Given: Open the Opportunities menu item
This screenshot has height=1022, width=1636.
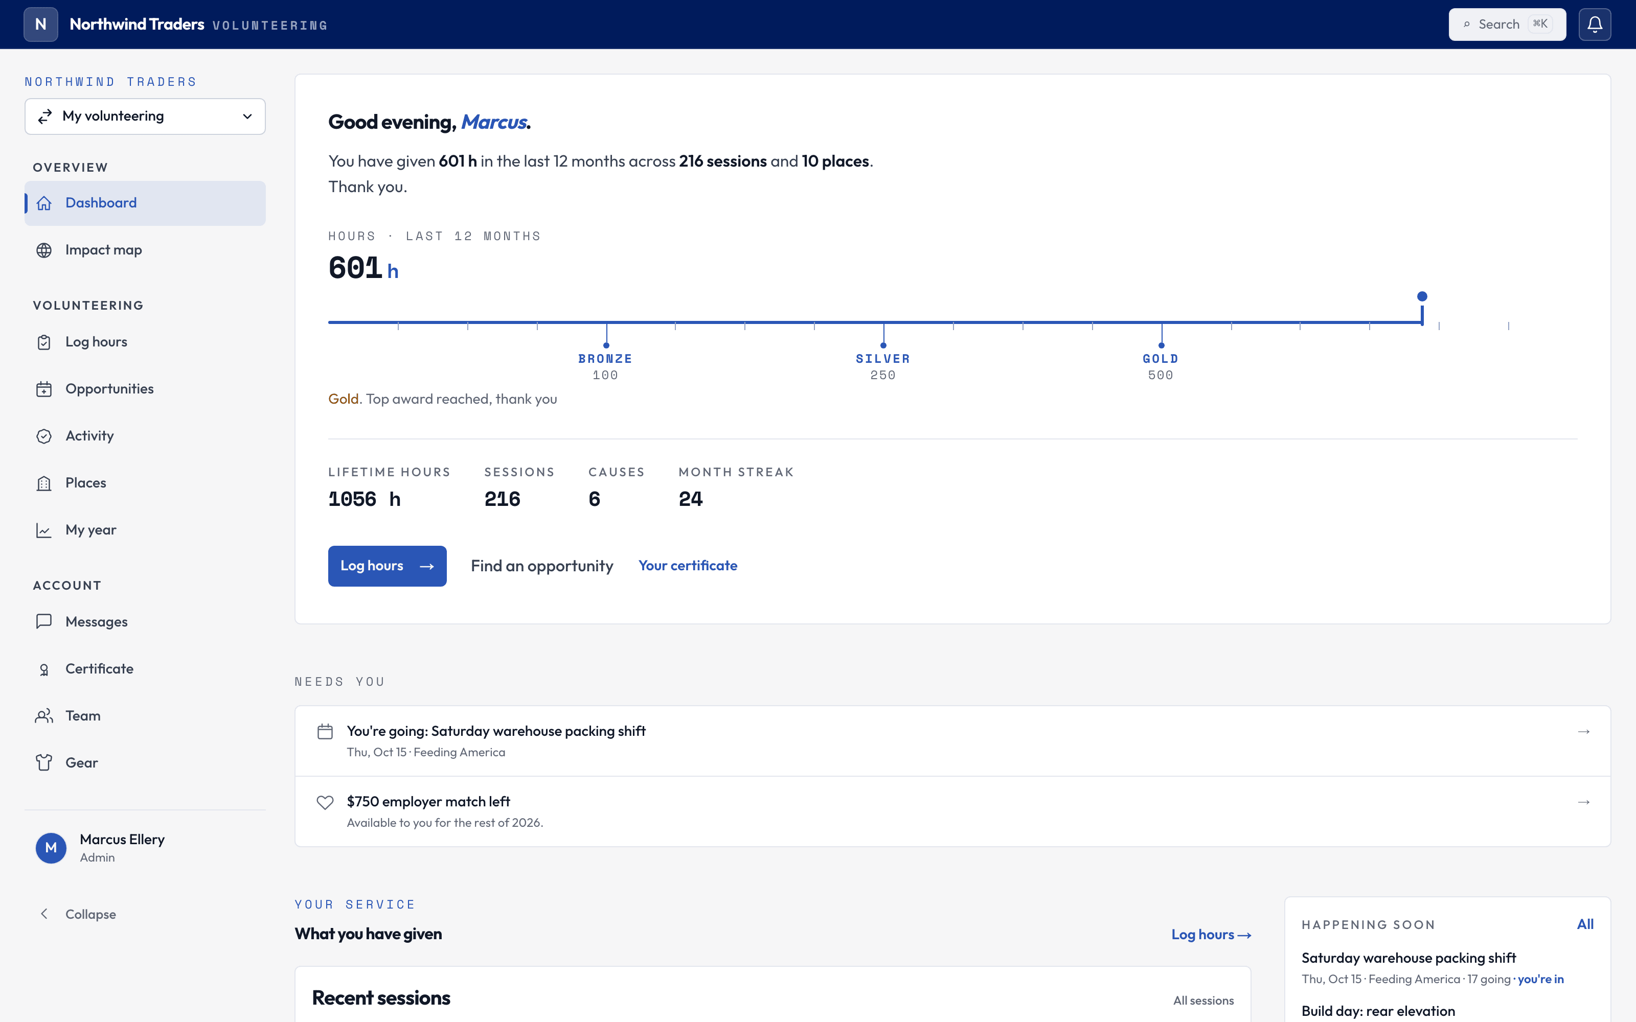Looking at the screenshot, I should 145,389.
